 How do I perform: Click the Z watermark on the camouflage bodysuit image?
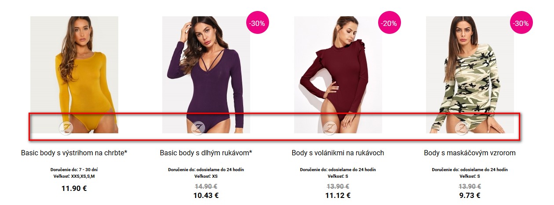(462, 128)
